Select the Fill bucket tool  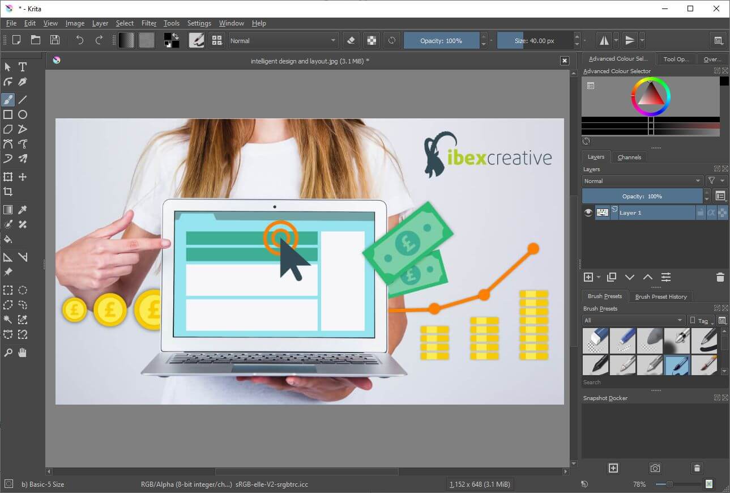click(8, 239)
